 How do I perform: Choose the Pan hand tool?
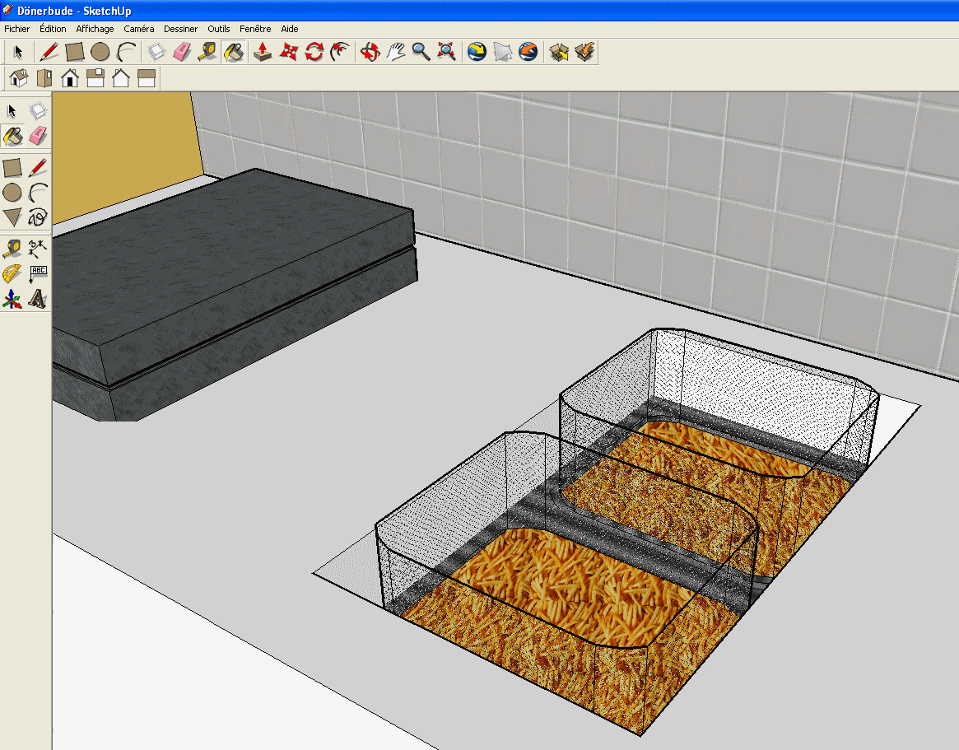click(396, 52)
